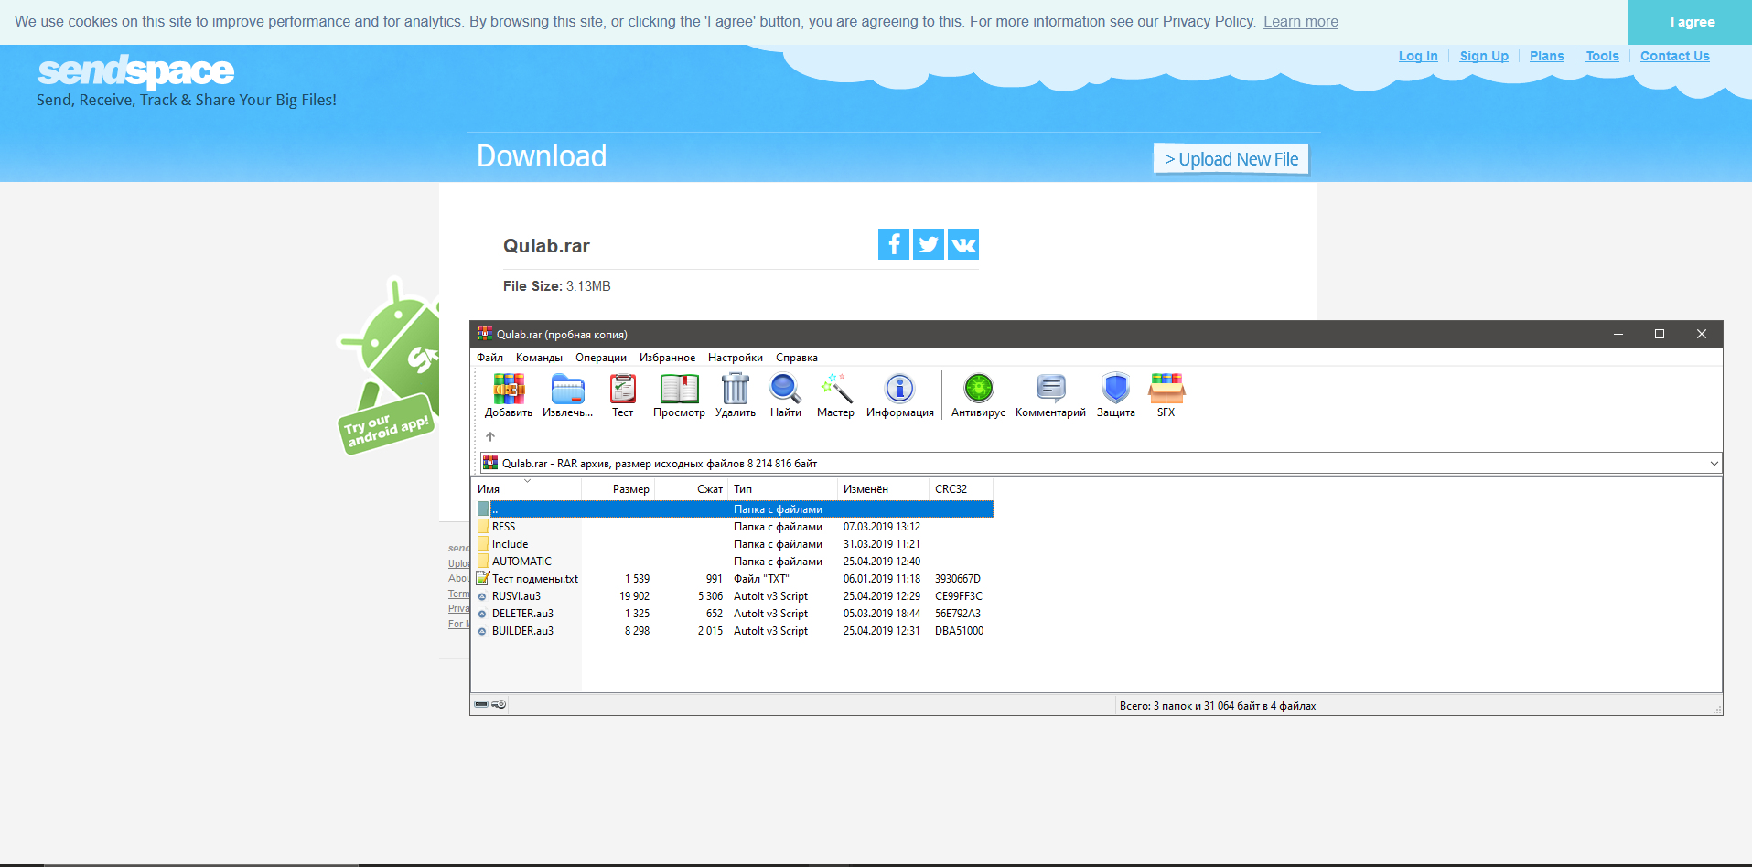Screen dimensions: 1752x867
Task: Expand the archive path dropdown arrow
Action: coord(1714,464)
